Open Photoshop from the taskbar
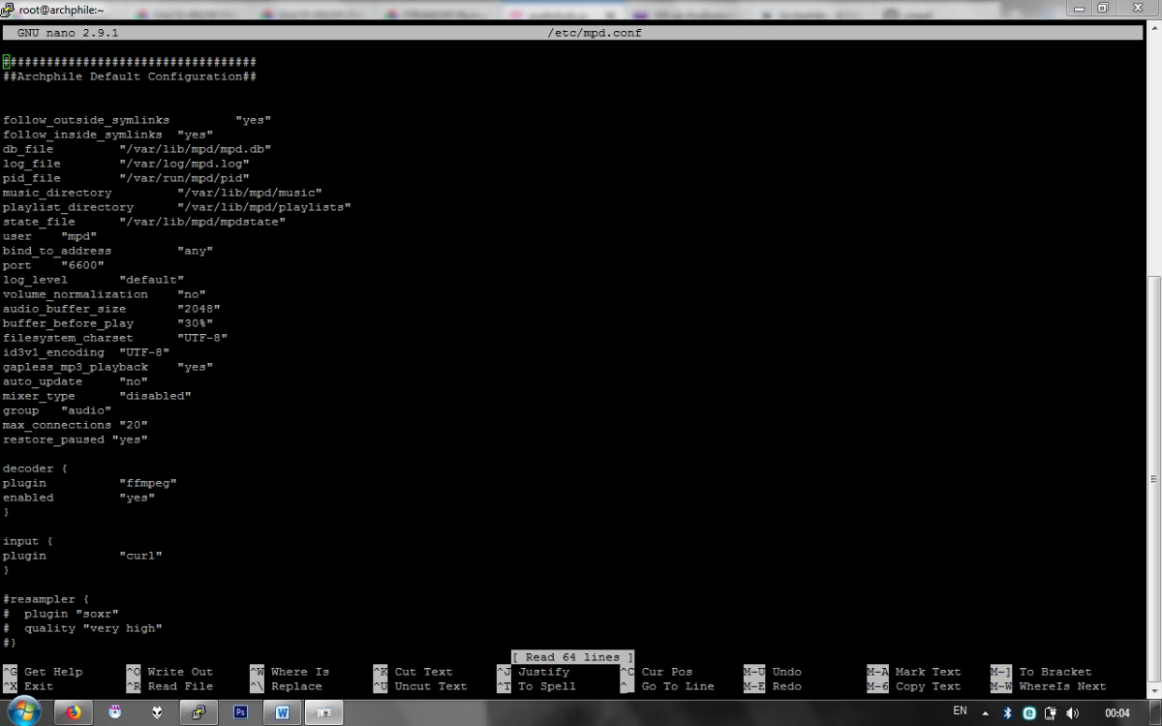Viewport: 1162px width, 726px height. 239,711
